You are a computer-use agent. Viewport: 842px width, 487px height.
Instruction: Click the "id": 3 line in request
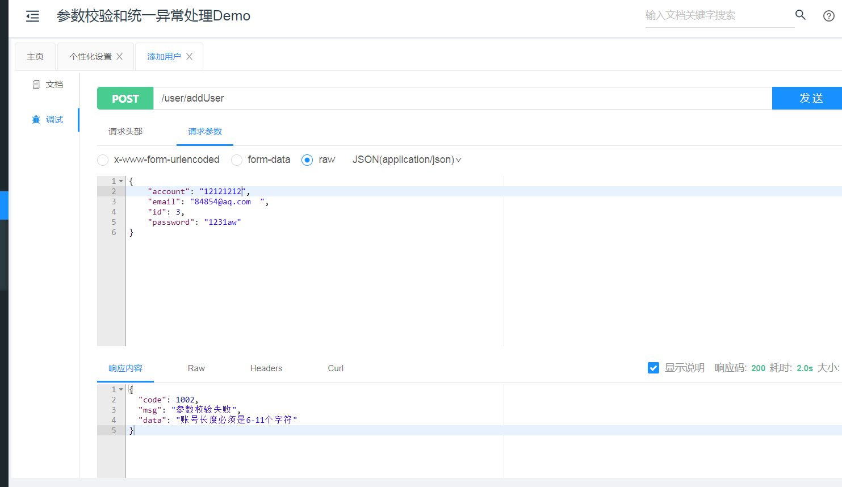pyautogui.click(x=166, y=212)
